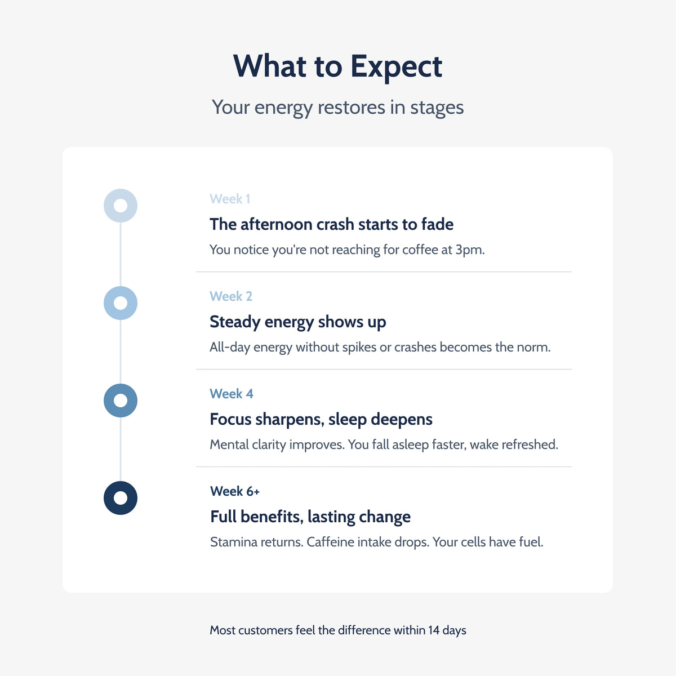Click the timeline line between Week 1 and 2
The width and height of the screenshot is (676, 676).
coord(121,254)
